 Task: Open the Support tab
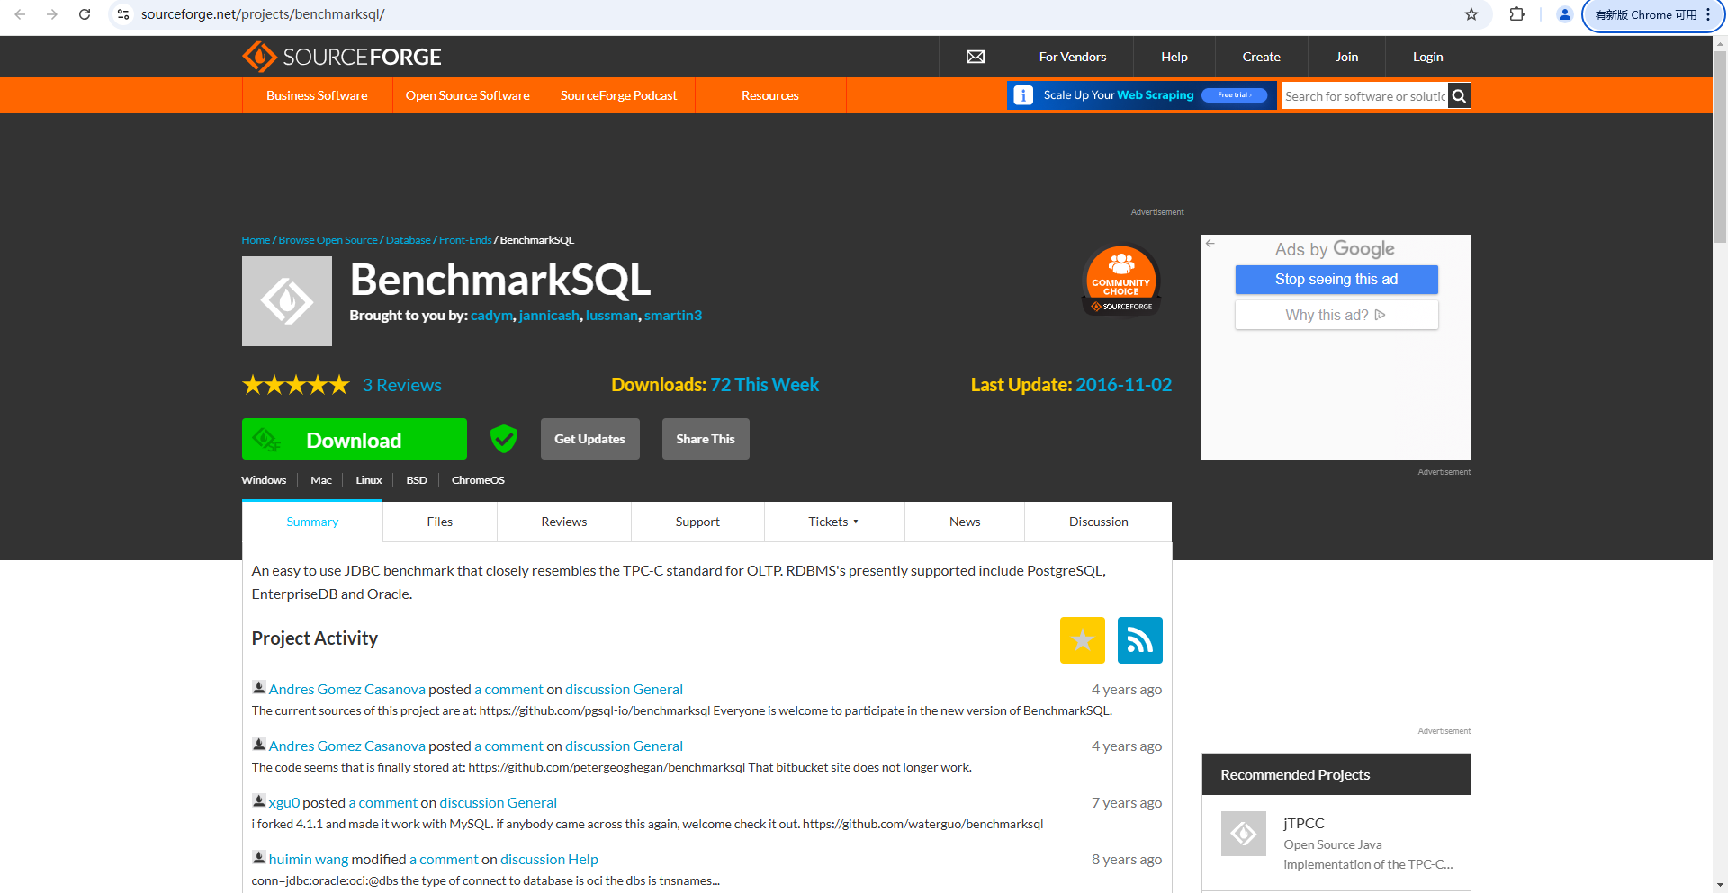pos(697,522)
